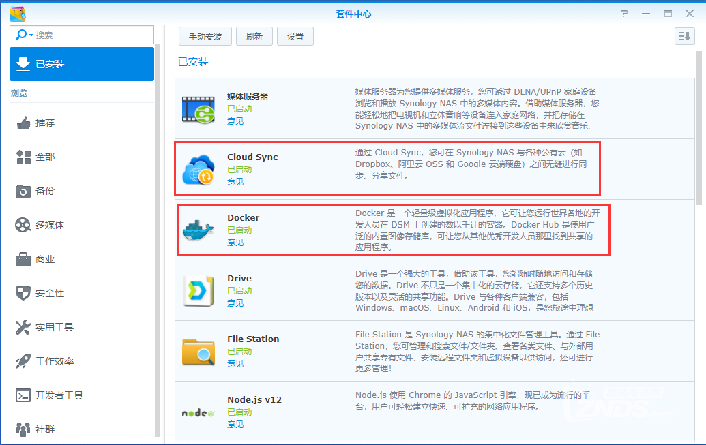This screenshot has width=706, height=445.
Task: Open the Drive package icon
Action: pos(198,291)
